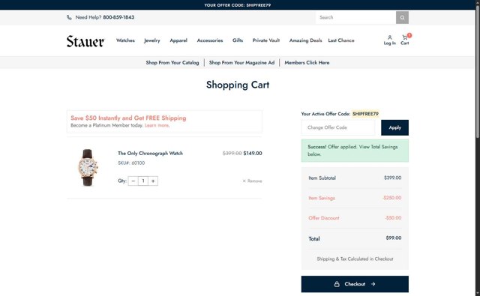Click Shop From Your Magazine Ad link
Image resolution: width=480 pixels, height=296 pixels.
click(x=241, y=63)
